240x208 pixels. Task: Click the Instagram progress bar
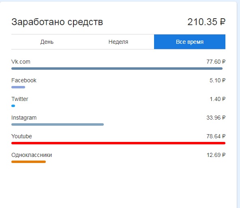pos(58,124)
